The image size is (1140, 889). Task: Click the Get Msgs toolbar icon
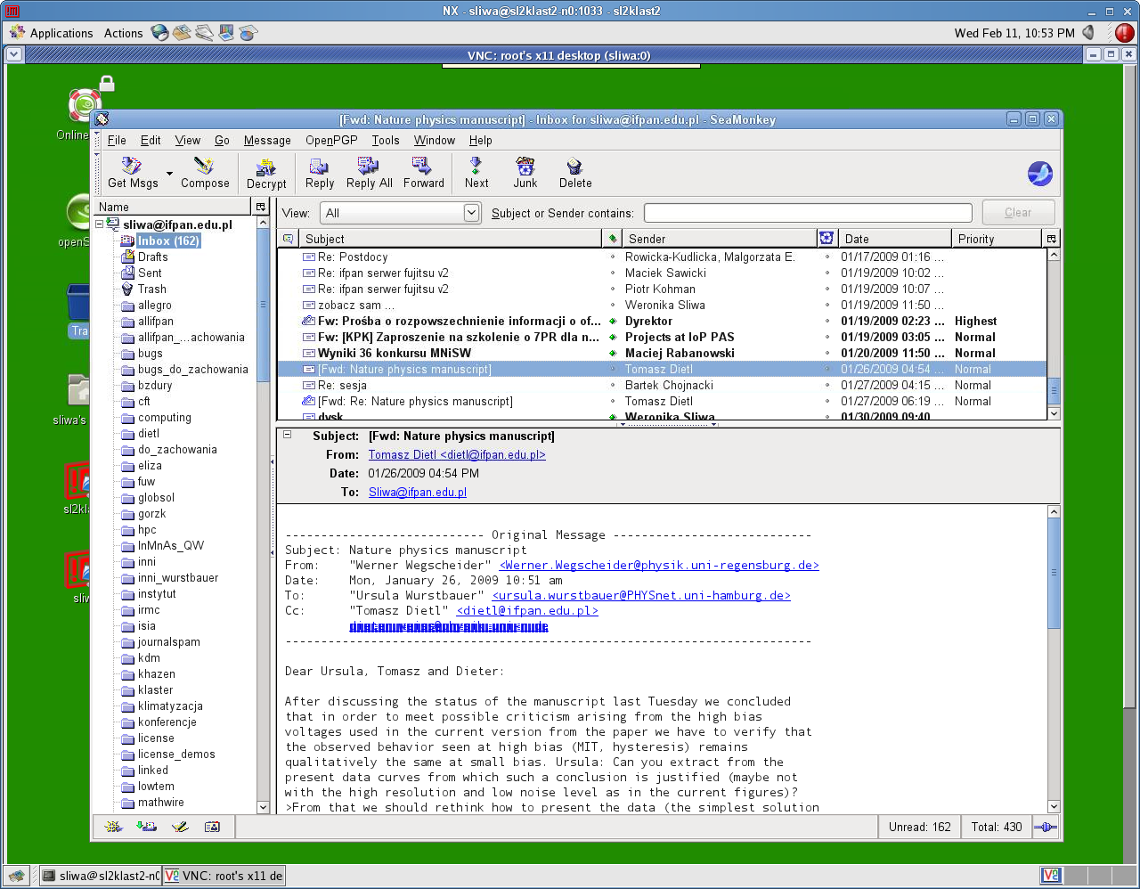click(132, 172)
